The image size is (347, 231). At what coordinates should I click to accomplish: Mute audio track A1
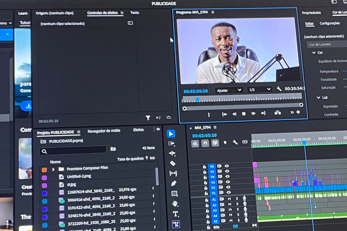(229, 199)
